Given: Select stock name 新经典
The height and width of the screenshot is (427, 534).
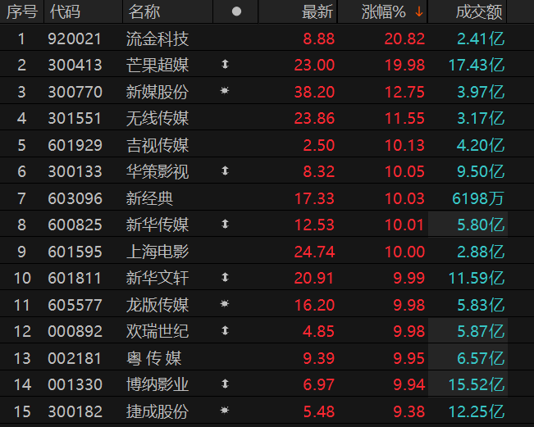Looking at the screenshot, I should coord(149,198).
